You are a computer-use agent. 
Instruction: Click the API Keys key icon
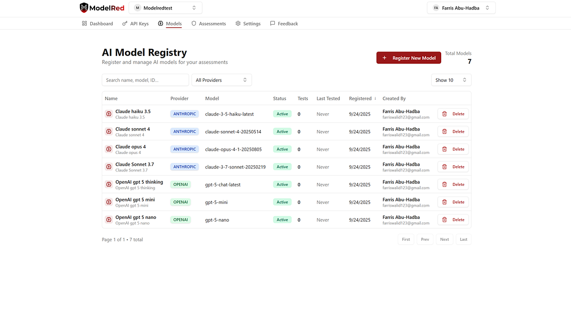[x=125, y=24]
